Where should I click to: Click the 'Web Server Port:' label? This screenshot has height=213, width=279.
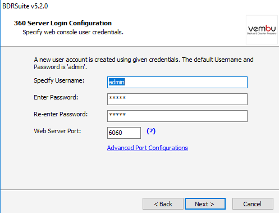tap(57, 131)
